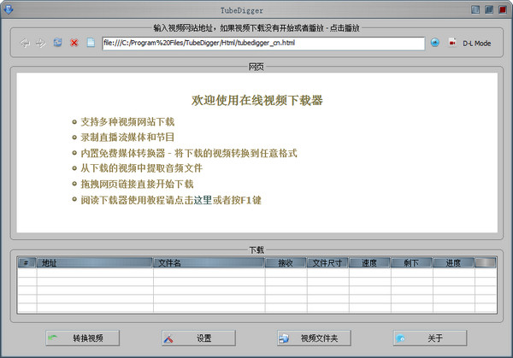Screen dimensions: 513x358
Task: Open the home page document icon
Action: 91,43
